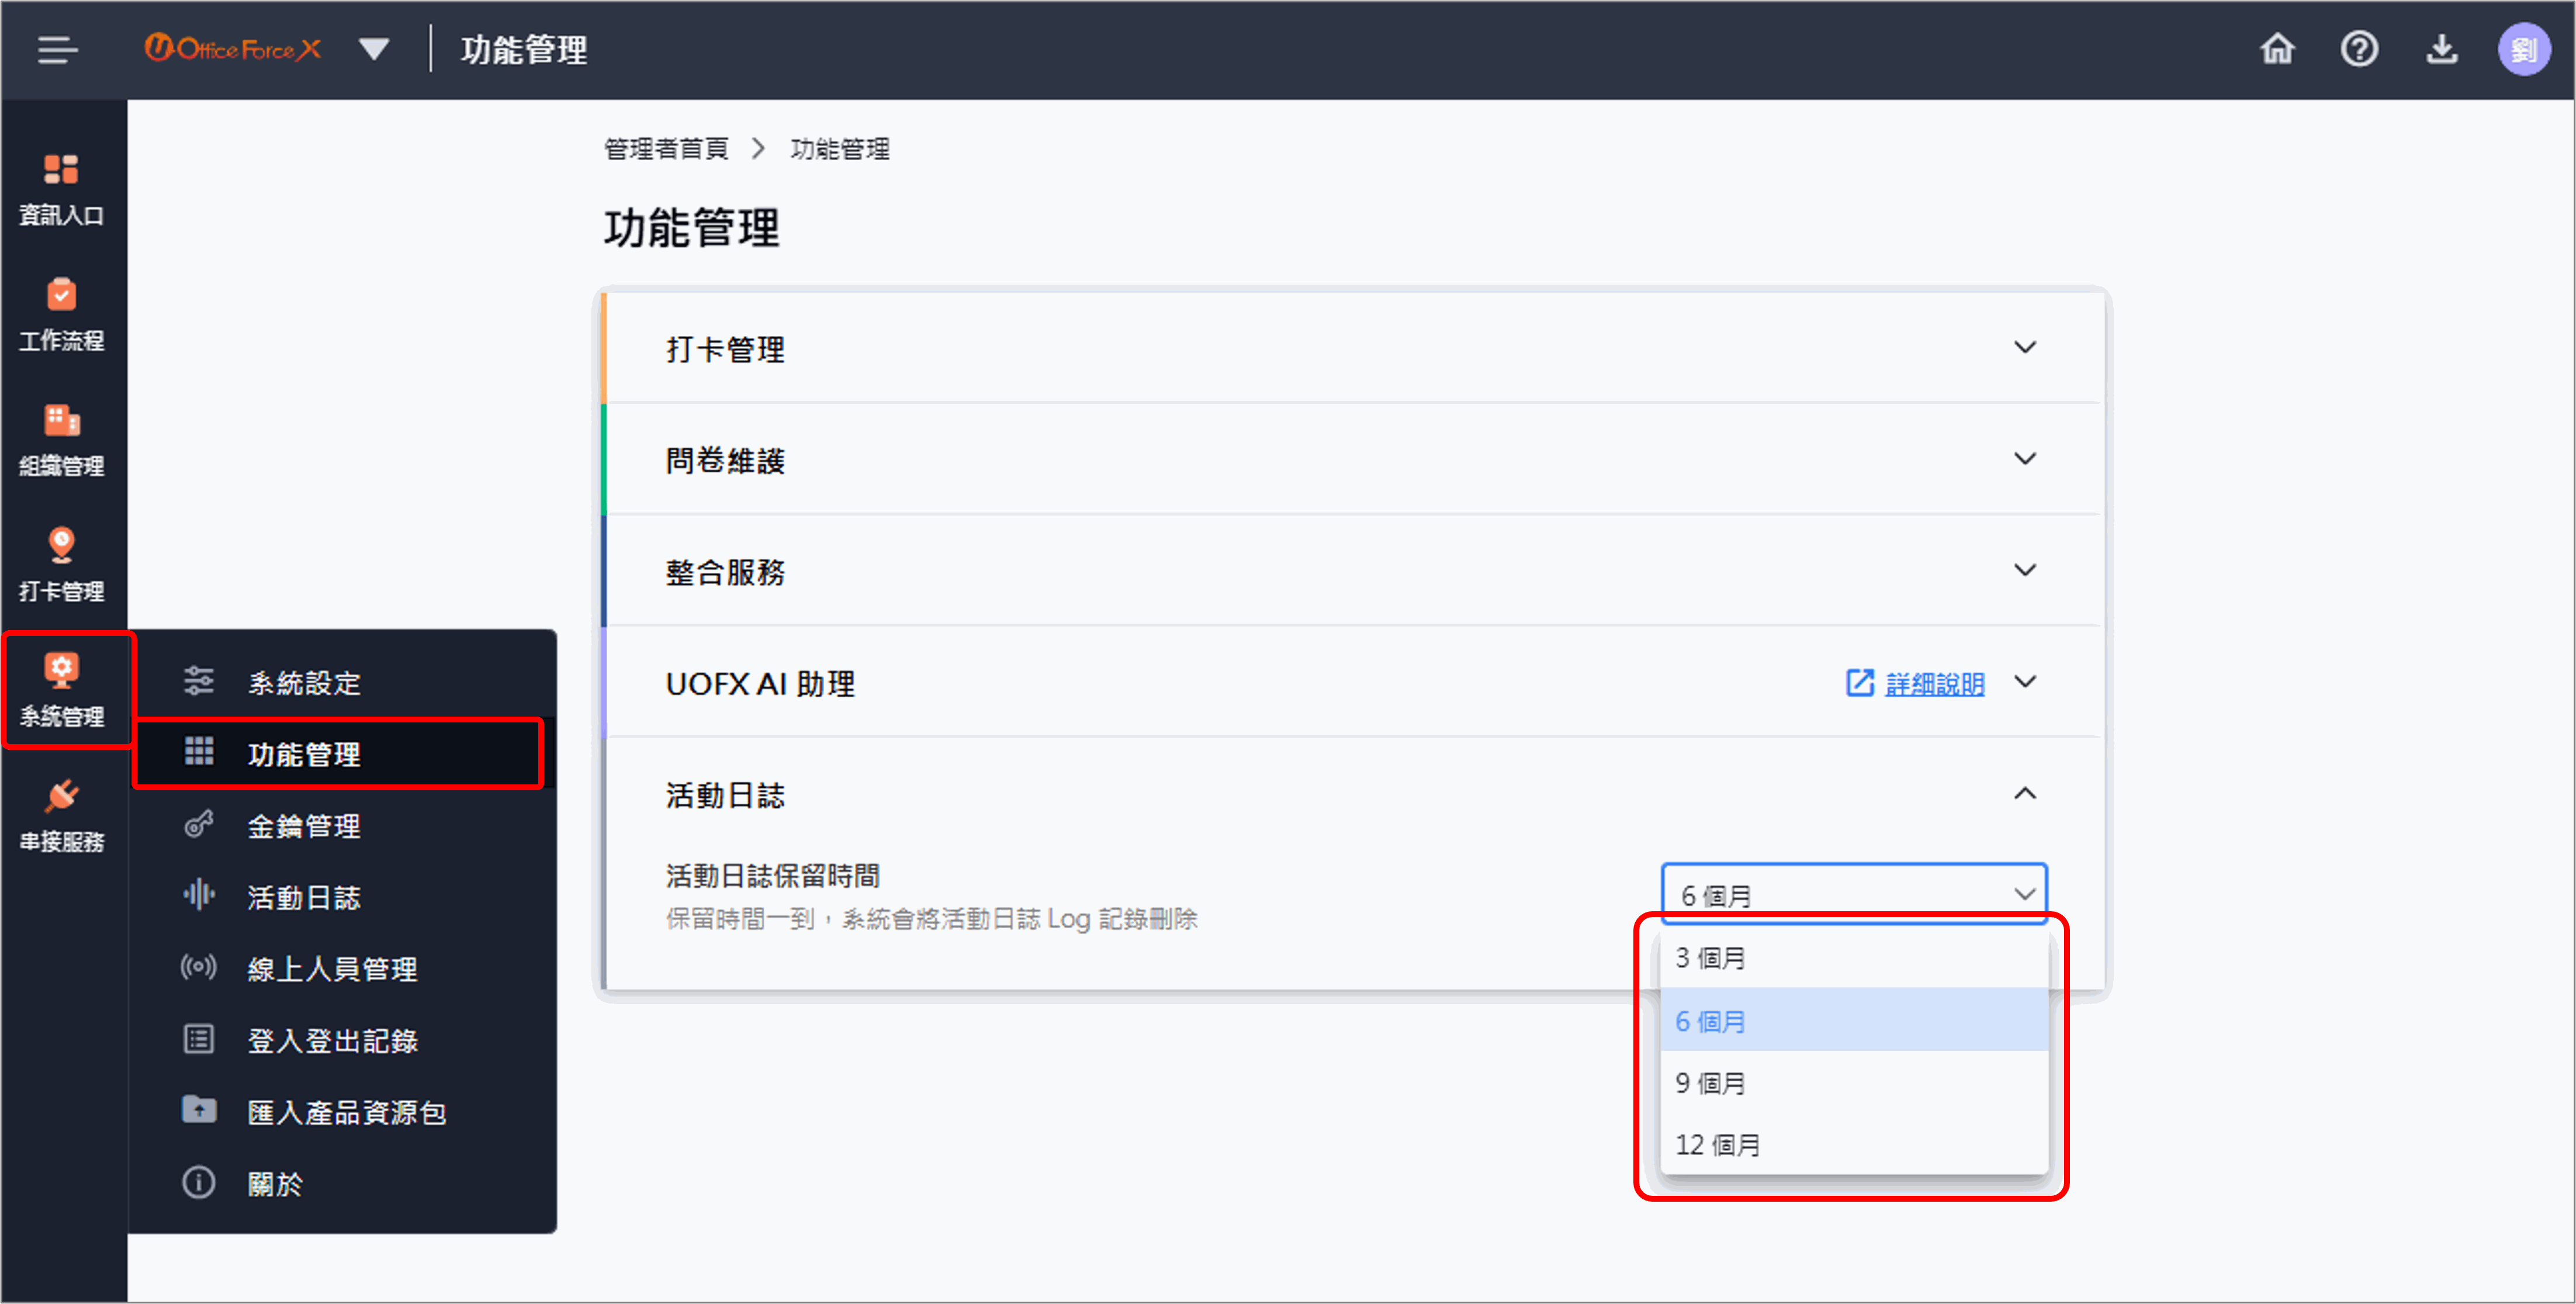The width and height of the screenshot is (2576, 1304).
Task: Open 金鑰管理 in submenu
Action: click(x=304, y=826)
